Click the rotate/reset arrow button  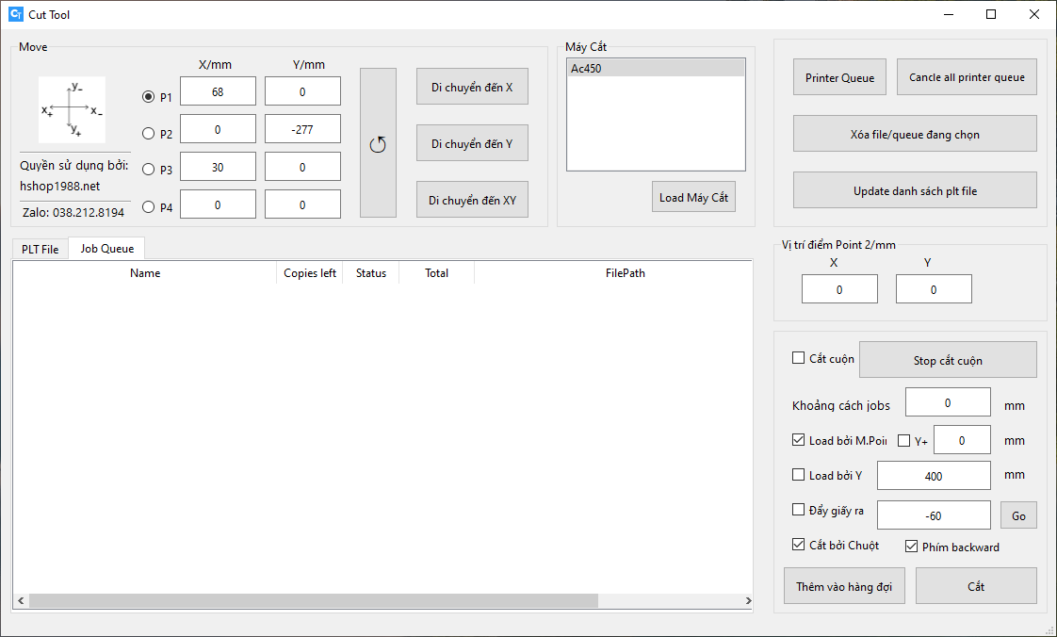[378, 143]
